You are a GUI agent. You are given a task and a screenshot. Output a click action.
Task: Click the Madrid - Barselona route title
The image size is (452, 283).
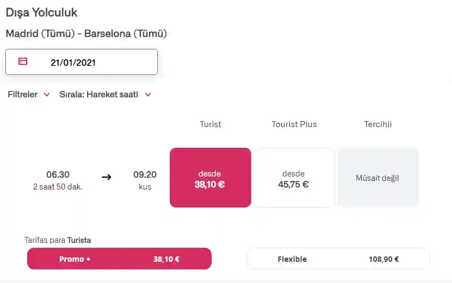[x=86, y=34]
